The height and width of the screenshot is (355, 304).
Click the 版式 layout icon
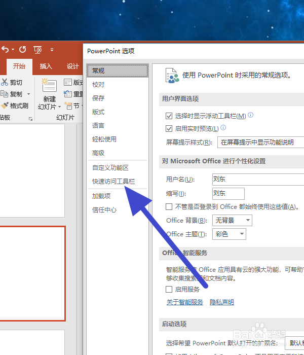click(67, 82)
